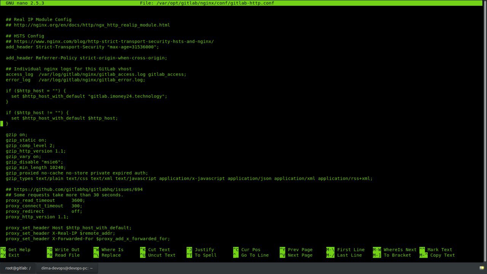487x274 pixels.
Task: Click the error_log gitlab_error.log line
Action: tap(75, 80)
